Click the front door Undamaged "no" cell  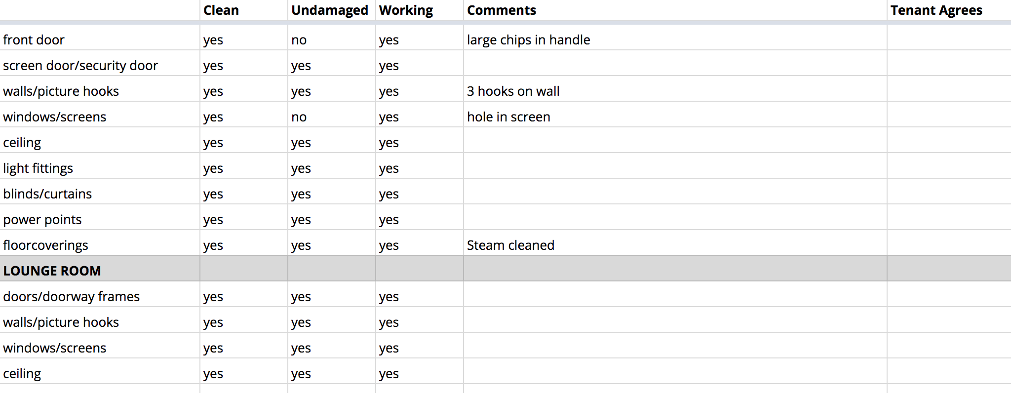(299, 40)
